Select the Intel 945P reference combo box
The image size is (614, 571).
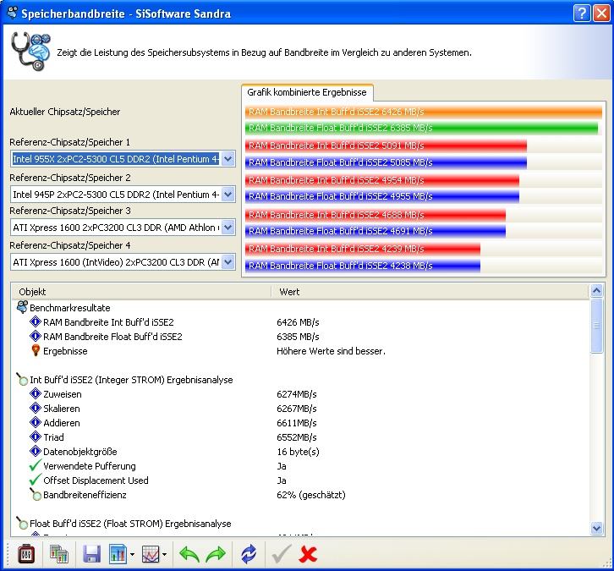123,195
